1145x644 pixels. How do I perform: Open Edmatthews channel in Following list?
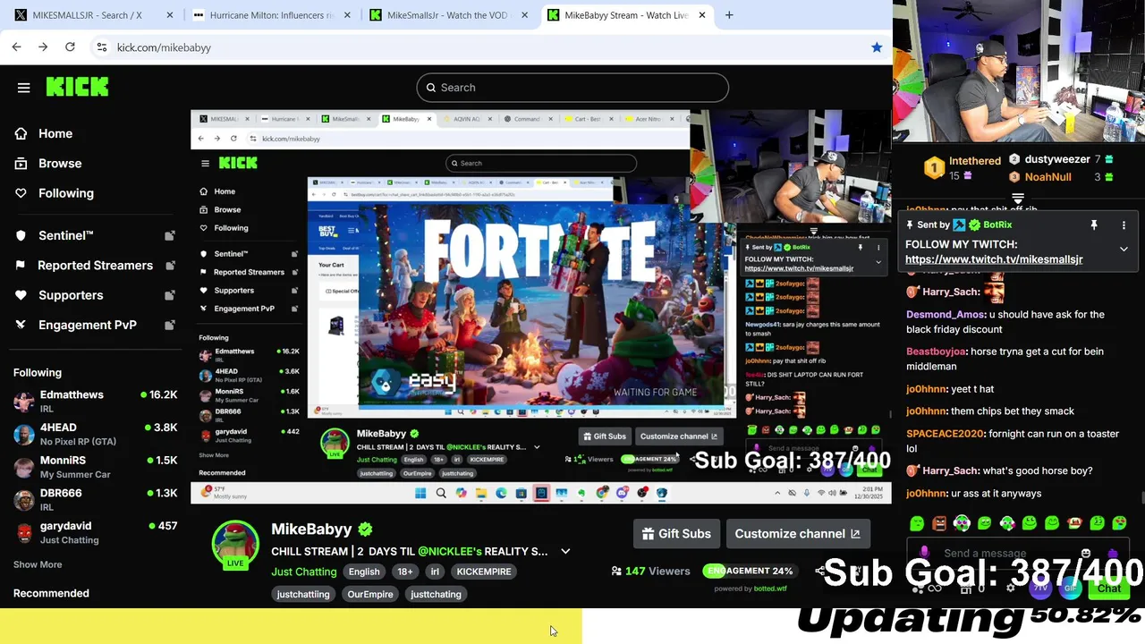[94, 401]
